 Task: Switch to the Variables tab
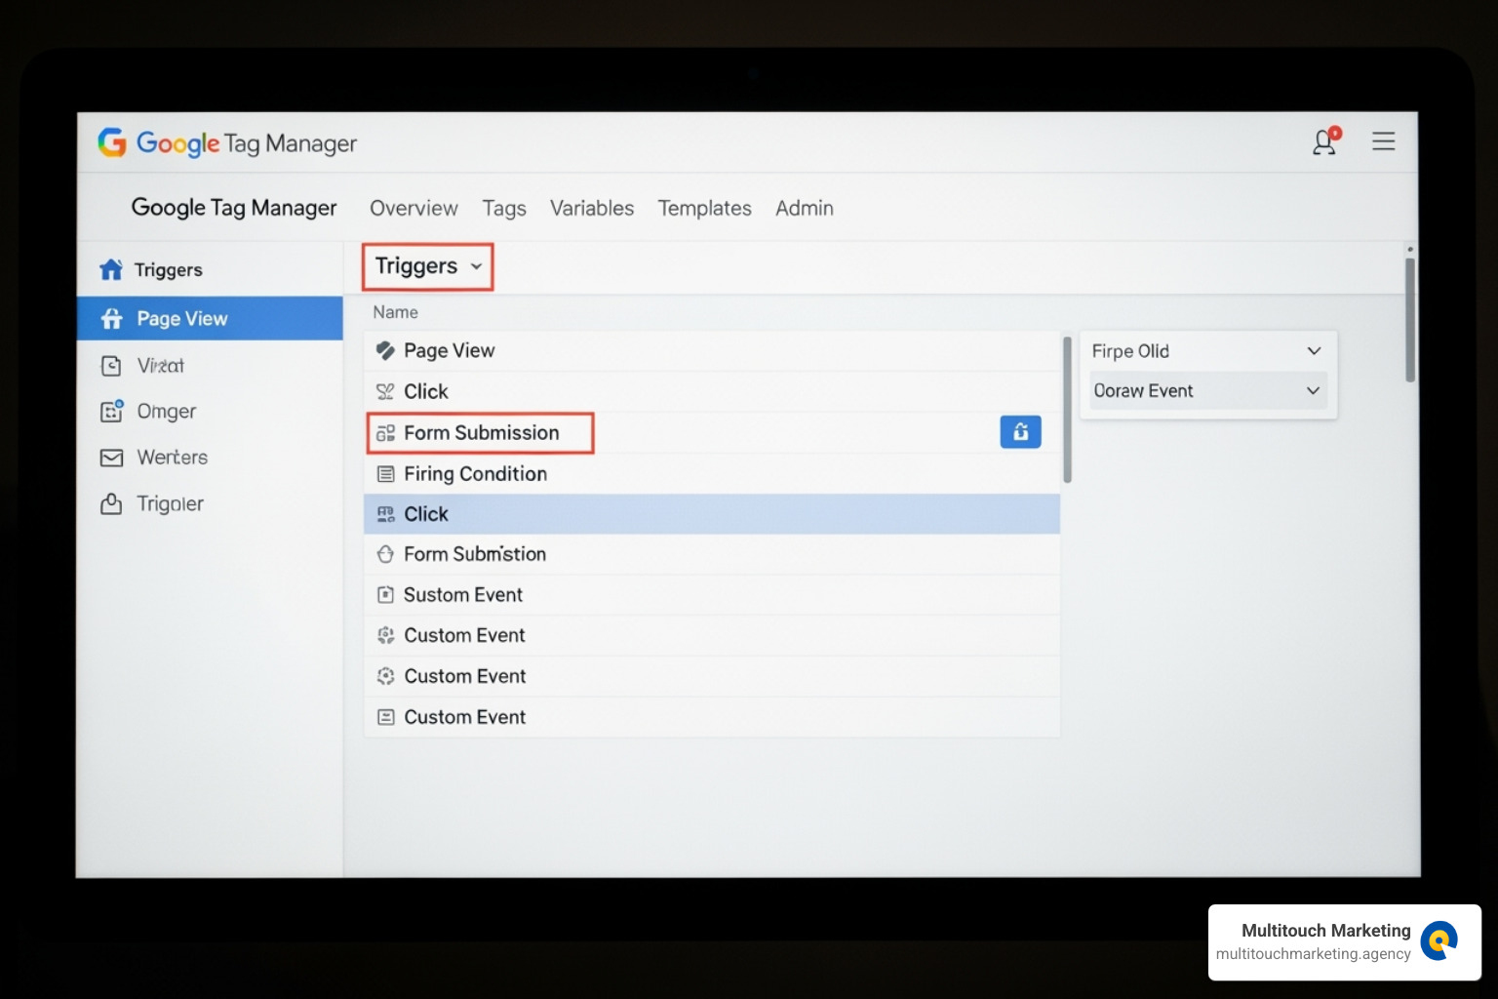click(x=591, y=209)
